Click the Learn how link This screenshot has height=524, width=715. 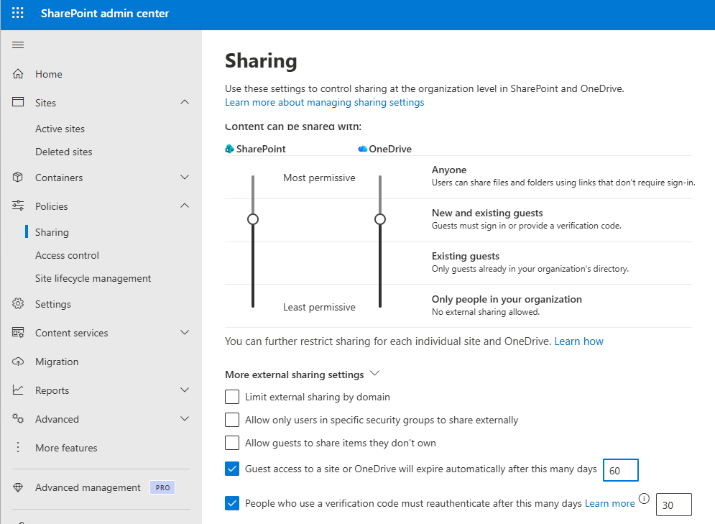[578, 341]
